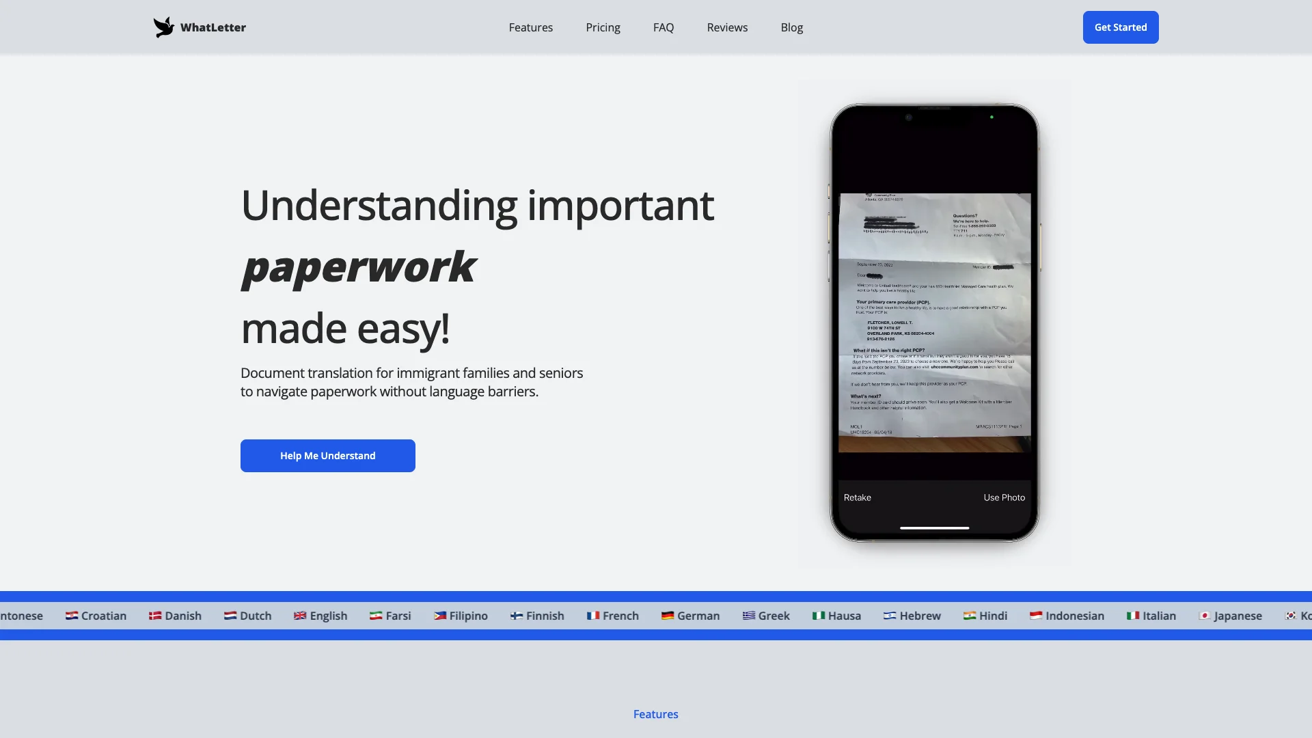Click the Filipino flag language icon
The width and height of the screenshot is (1312, 738).
click(x=439, y=616)
